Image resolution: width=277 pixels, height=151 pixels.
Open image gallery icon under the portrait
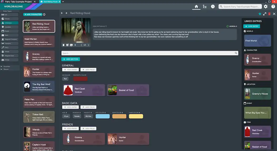point(71,45)
